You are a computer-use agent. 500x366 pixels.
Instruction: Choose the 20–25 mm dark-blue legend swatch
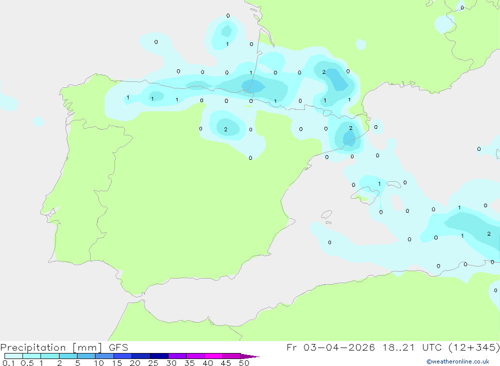(x=141, y=356)
